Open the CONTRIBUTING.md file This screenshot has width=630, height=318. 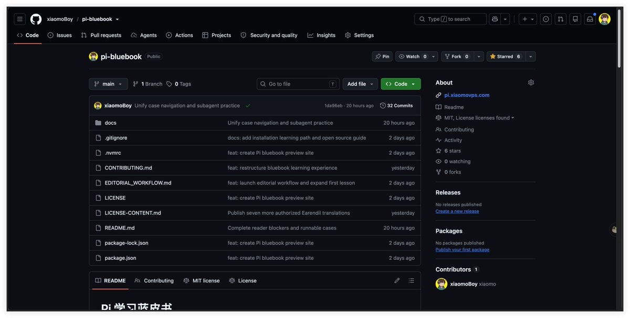point(129,168)
